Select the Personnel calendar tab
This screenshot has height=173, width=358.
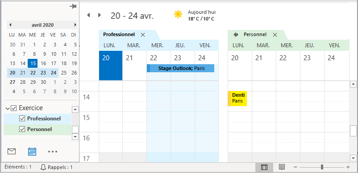click(255, 35)
